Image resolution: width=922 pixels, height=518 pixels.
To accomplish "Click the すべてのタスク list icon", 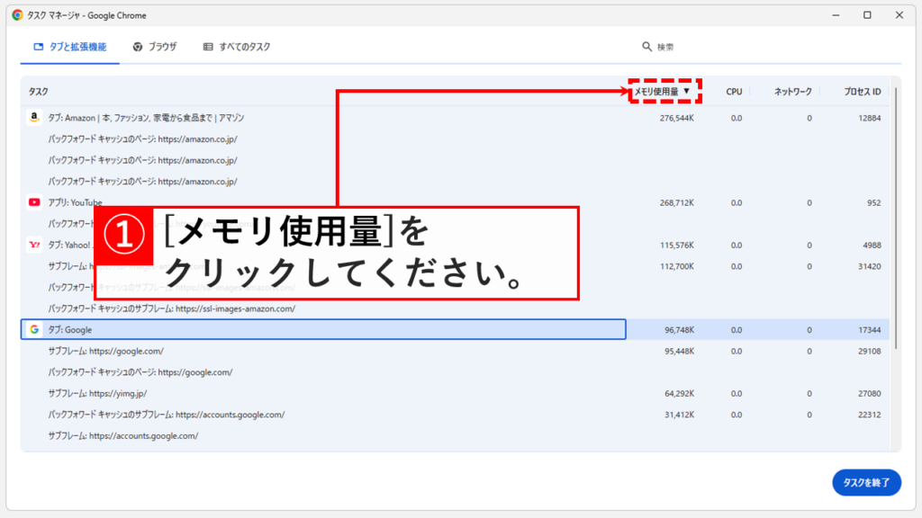I will (x=206, y=45).
